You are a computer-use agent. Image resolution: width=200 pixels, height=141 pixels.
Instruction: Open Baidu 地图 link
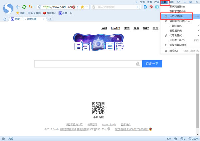click(127, 28)
